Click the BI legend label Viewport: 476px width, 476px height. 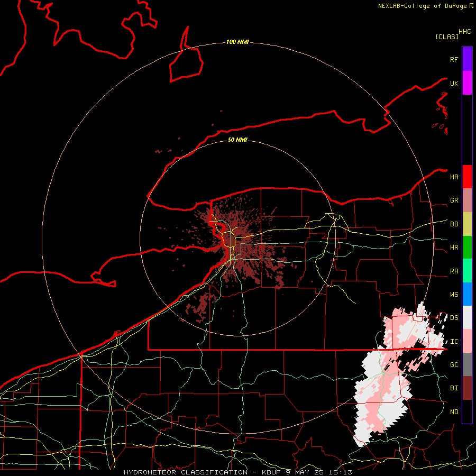coord(454,388)
